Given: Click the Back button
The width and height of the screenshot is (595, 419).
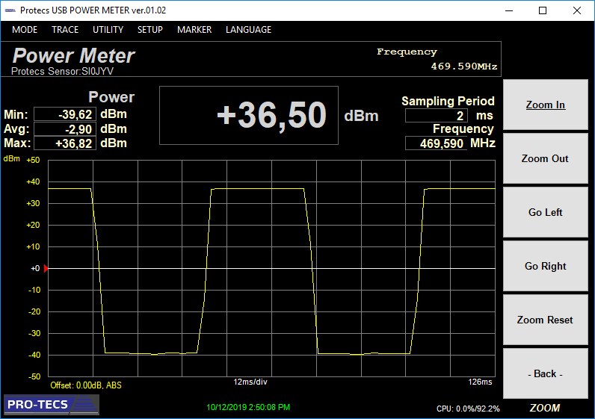Looking at the screenshot, I should click(x=545, y=374).
